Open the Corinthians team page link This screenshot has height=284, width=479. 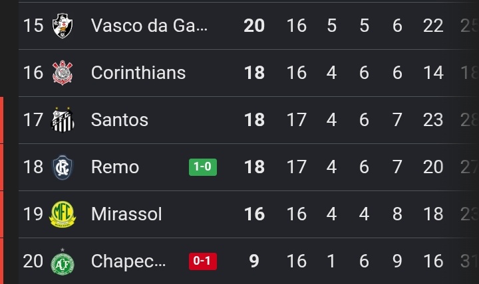[138, 73]
